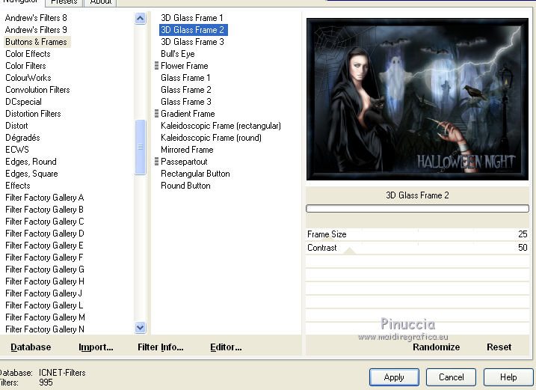Select the Flower Frame filter
The width and height of the screenshot is (536, 390).
tap(185, 66)
